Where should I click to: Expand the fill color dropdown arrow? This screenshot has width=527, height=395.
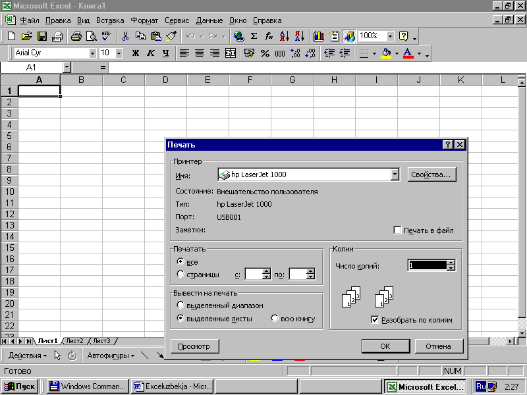pyautogui.click(x=397, y=53)
